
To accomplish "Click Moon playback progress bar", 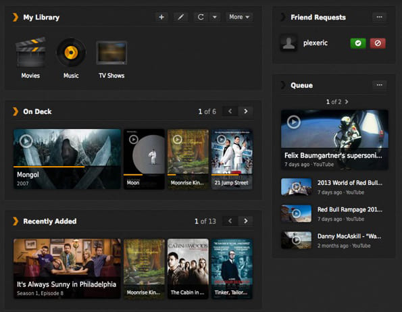I will (x=144, y=175).
